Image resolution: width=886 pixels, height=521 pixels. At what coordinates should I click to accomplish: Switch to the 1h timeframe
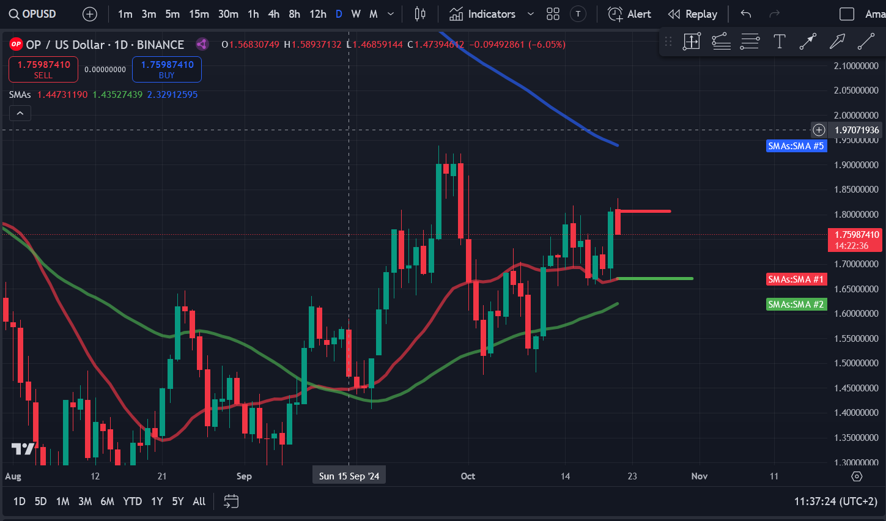coord(253,13)
